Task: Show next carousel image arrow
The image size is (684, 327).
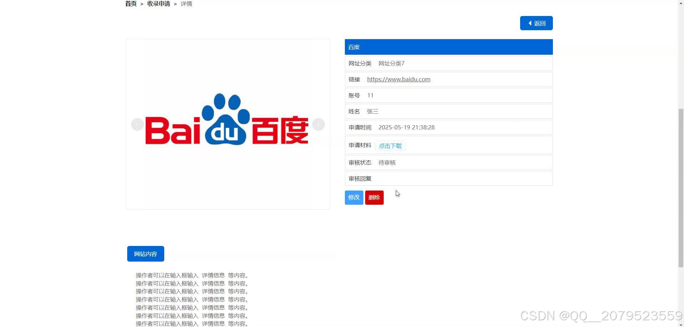Action: point(318,124)
